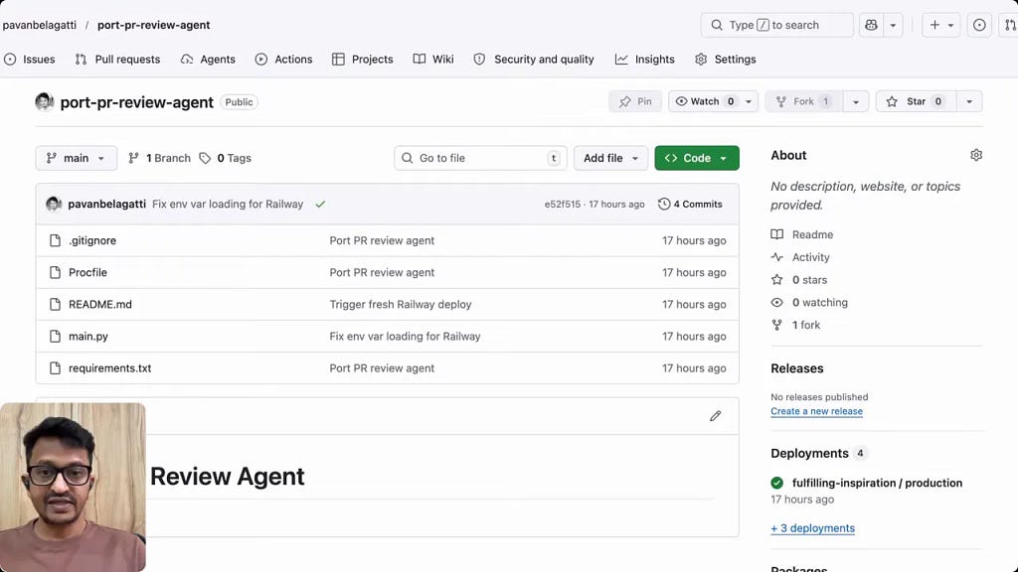This screenshot has width=1018, height=572.
Task: View the 1 Branch link
Action: (160, 158)
